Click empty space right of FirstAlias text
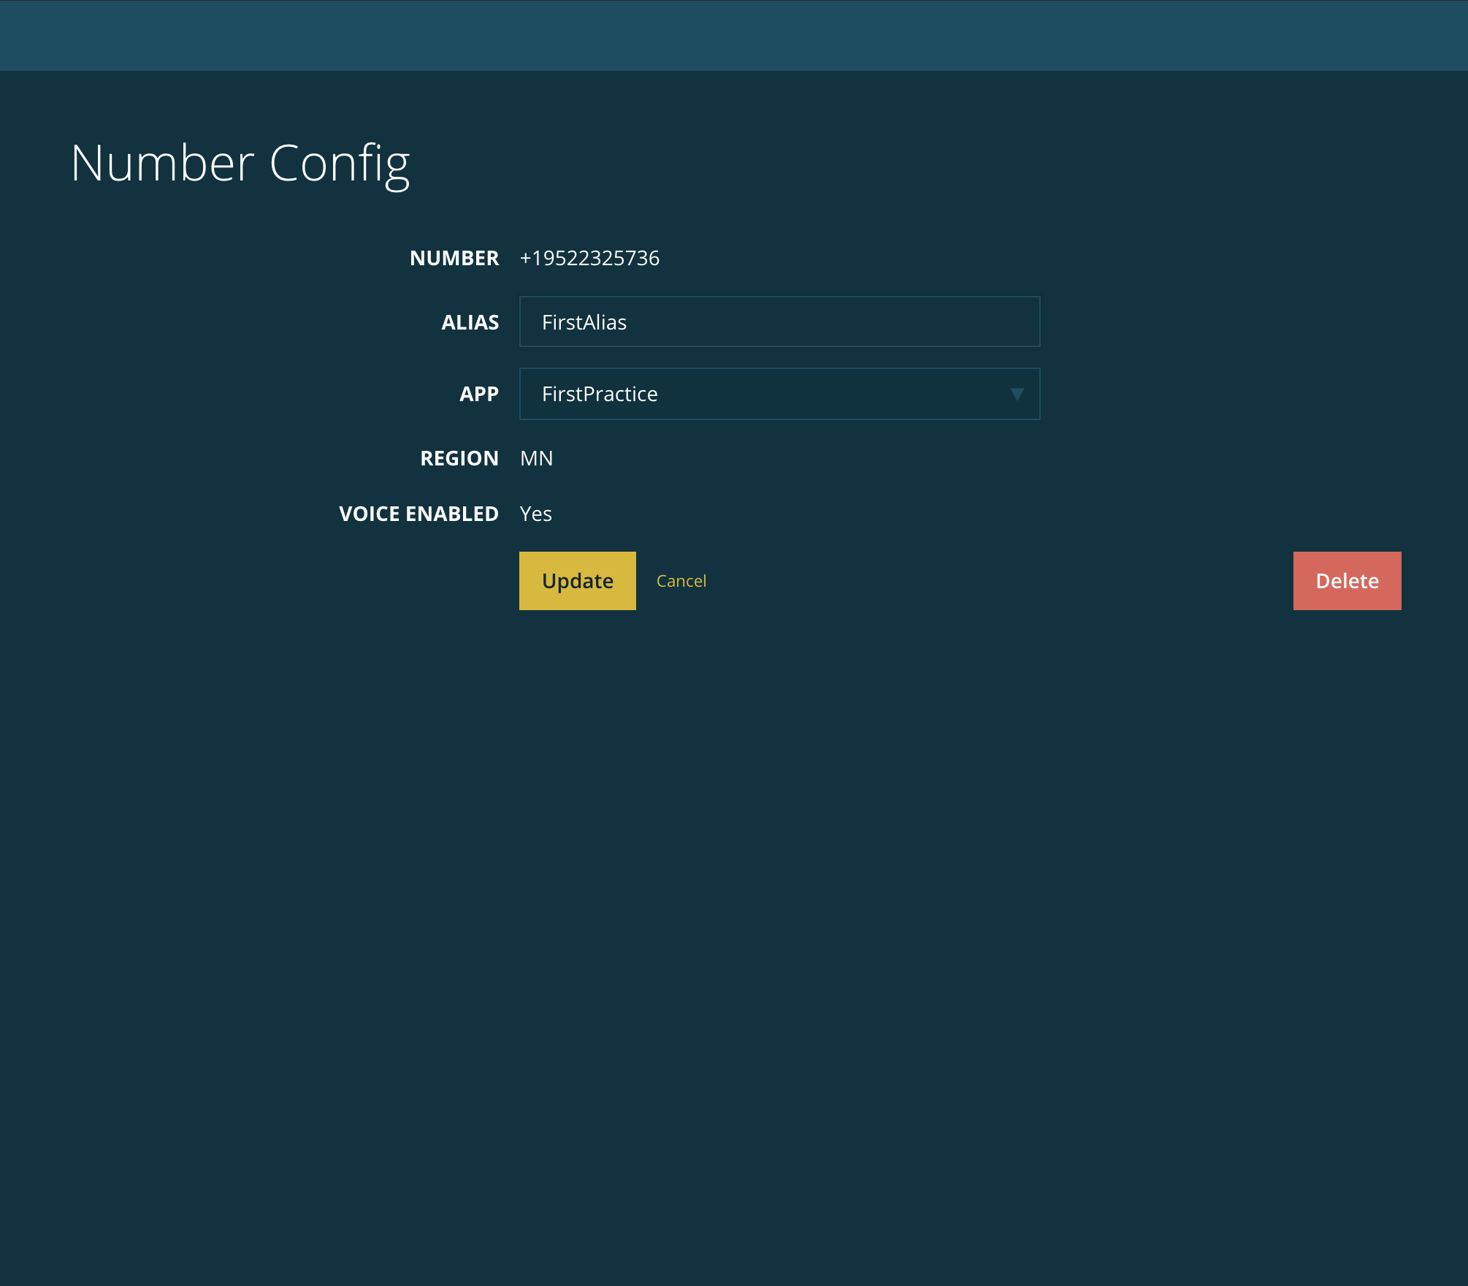The height and width of the screenshot is (1286, 1468). 840,322
